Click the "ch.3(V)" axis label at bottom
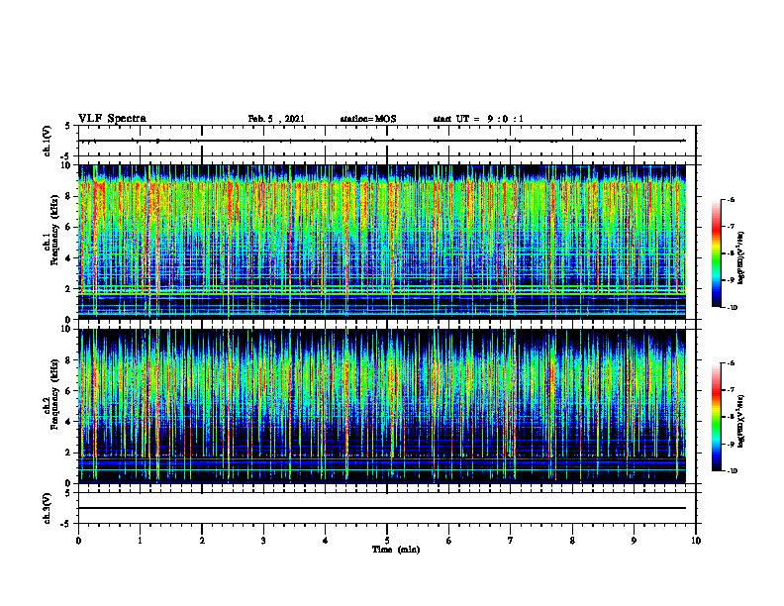 pos(48,508)
